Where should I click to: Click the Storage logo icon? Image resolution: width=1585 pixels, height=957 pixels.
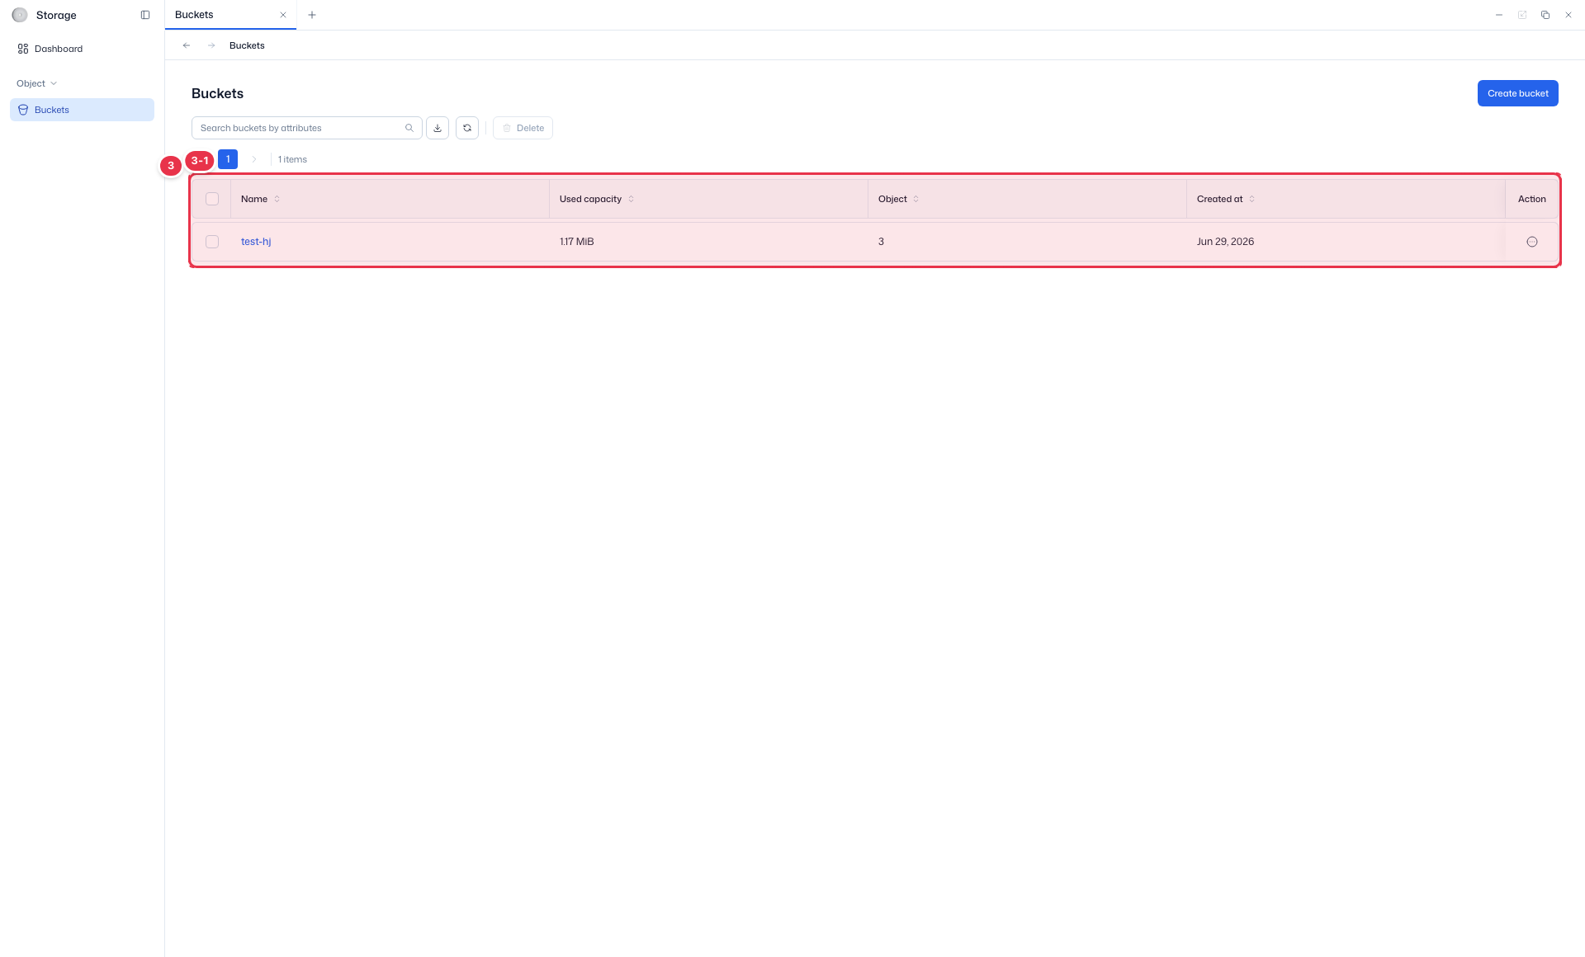click(20, 15)
